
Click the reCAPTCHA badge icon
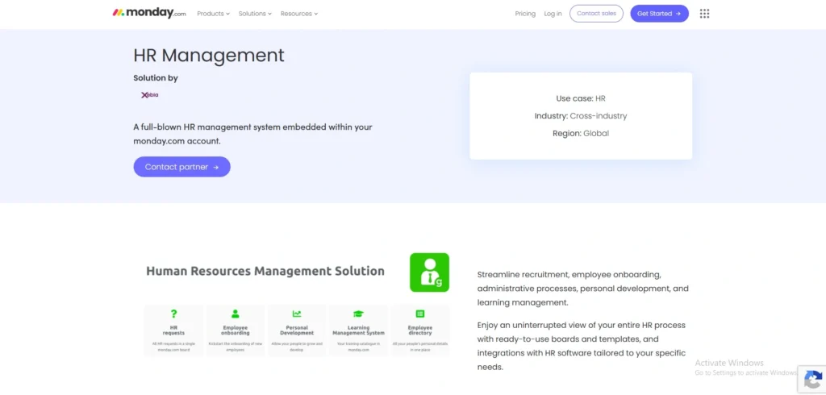(813, 380)
